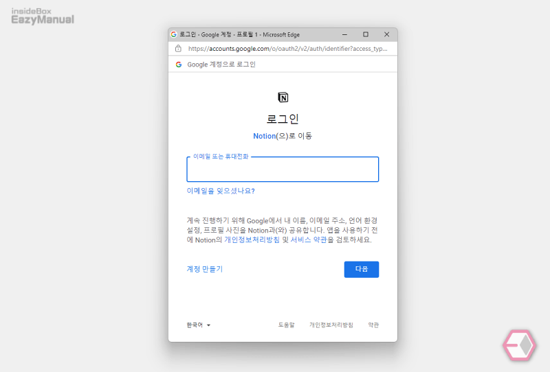The width and height of the screenshot is (550, 372).
Task: Expand the '한국어' language dropdown
Action: point(199,325)
